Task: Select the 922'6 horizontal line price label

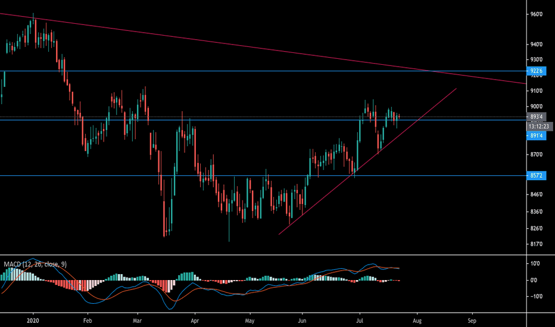Action: [x=536, y=71]
